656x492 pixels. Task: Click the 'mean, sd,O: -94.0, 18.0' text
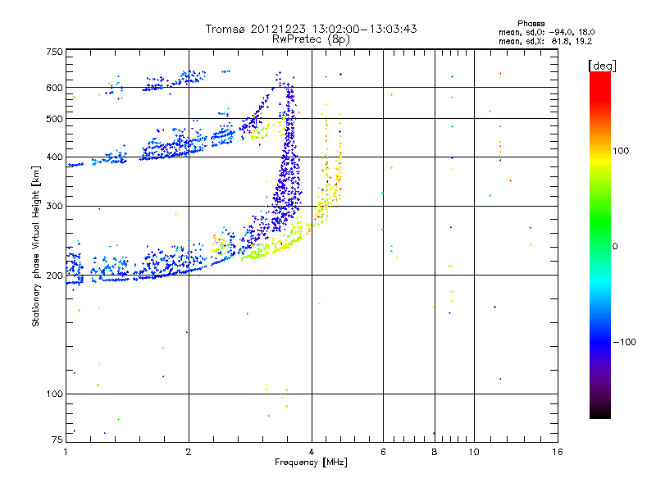(x=546, y=32)
